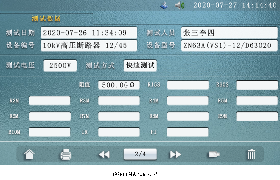Screen dimensions: 280x180
Task: Export data with the USB drive icon
Action: point(214,154)
